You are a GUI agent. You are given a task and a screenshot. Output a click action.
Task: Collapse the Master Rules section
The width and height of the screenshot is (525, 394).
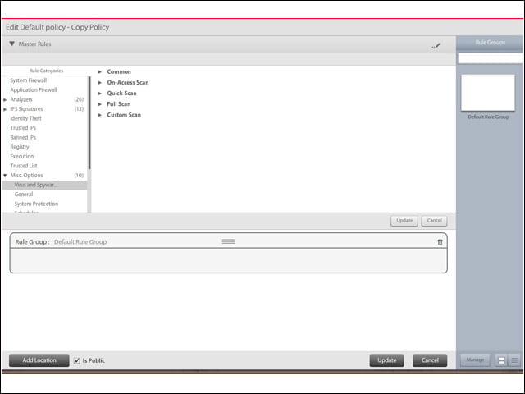tap(12, 44)
